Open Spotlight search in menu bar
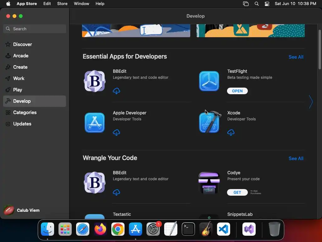 (x=257, y=4)
